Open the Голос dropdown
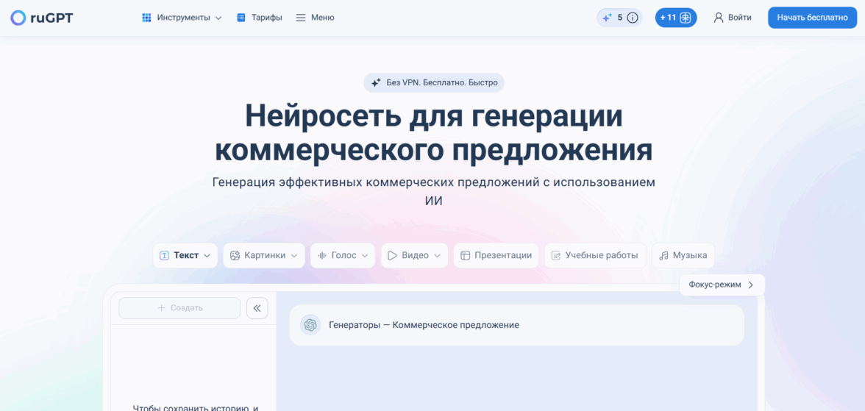The height and width of the screenshot is (411, 865). [x=343, y=255]
